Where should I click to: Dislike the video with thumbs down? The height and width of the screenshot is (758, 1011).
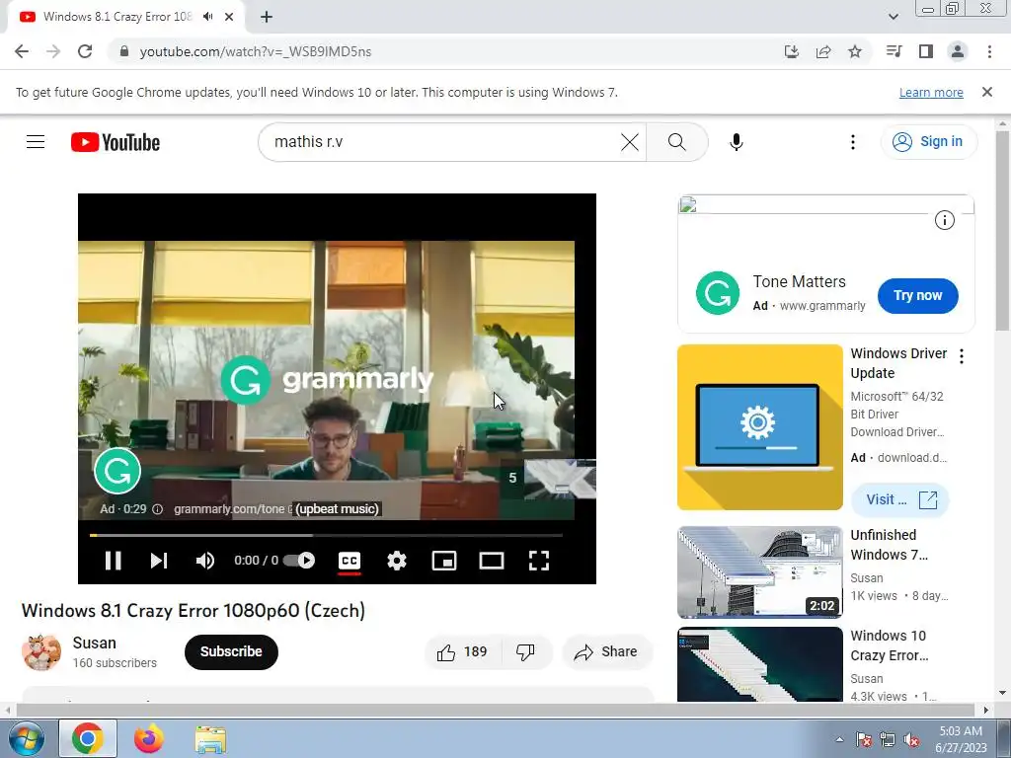click(525, 652)
